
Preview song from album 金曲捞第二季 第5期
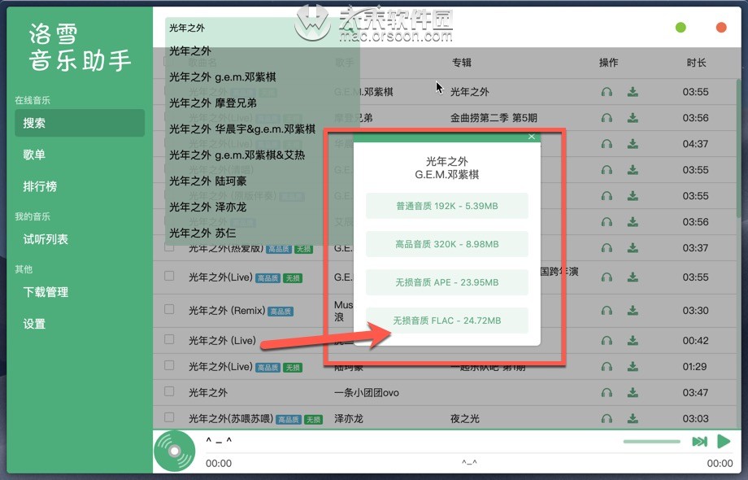coord(607,118)
